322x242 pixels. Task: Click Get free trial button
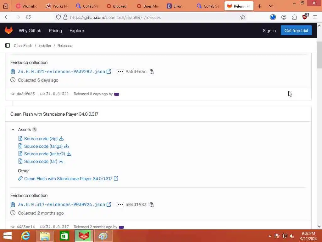pyautogui.click(x=296, y=31)
